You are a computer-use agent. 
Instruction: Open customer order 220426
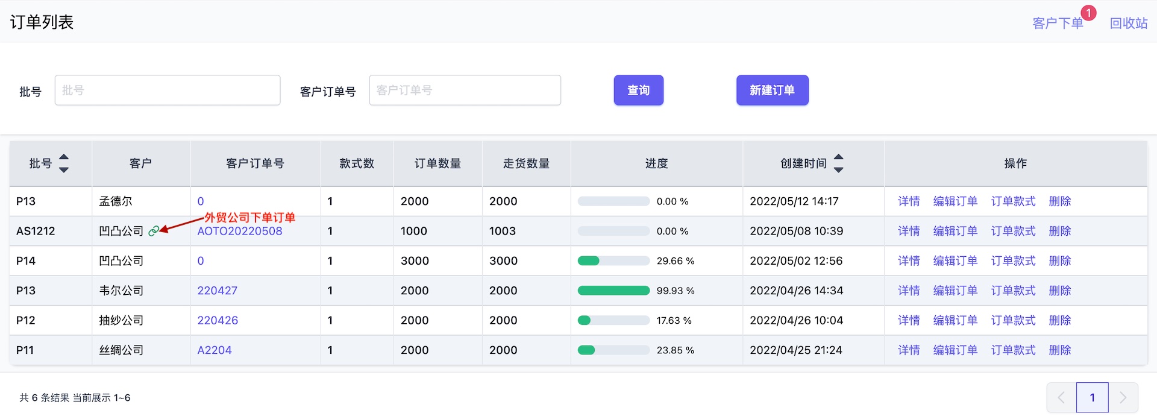coord(218,320)
